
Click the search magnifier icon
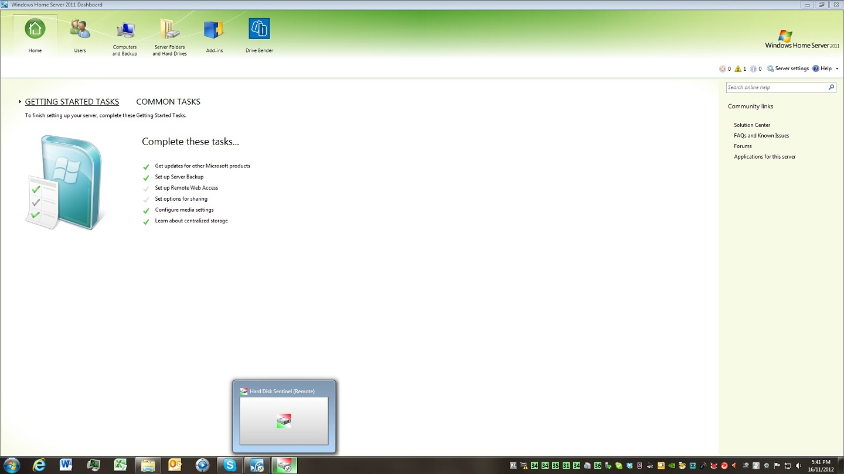(x=831, y=87)
